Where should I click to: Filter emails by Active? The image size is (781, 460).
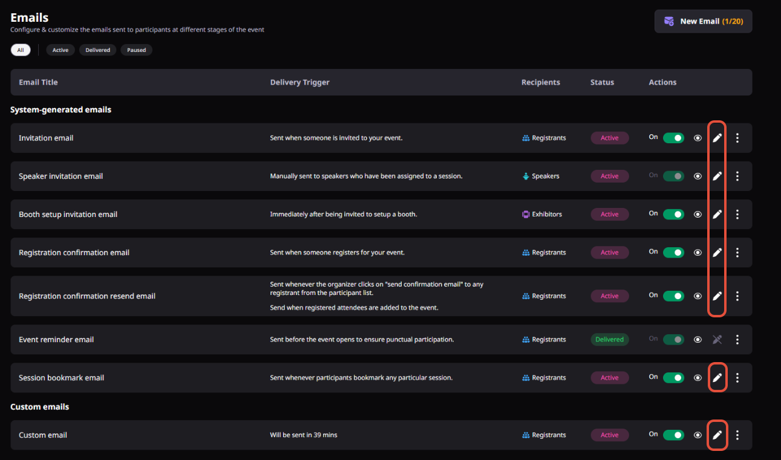tap(60, 50)
